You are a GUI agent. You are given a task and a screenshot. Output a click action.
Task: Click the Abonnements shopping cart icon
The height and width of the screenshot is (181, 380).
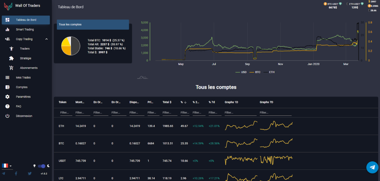tap(12, 68)
